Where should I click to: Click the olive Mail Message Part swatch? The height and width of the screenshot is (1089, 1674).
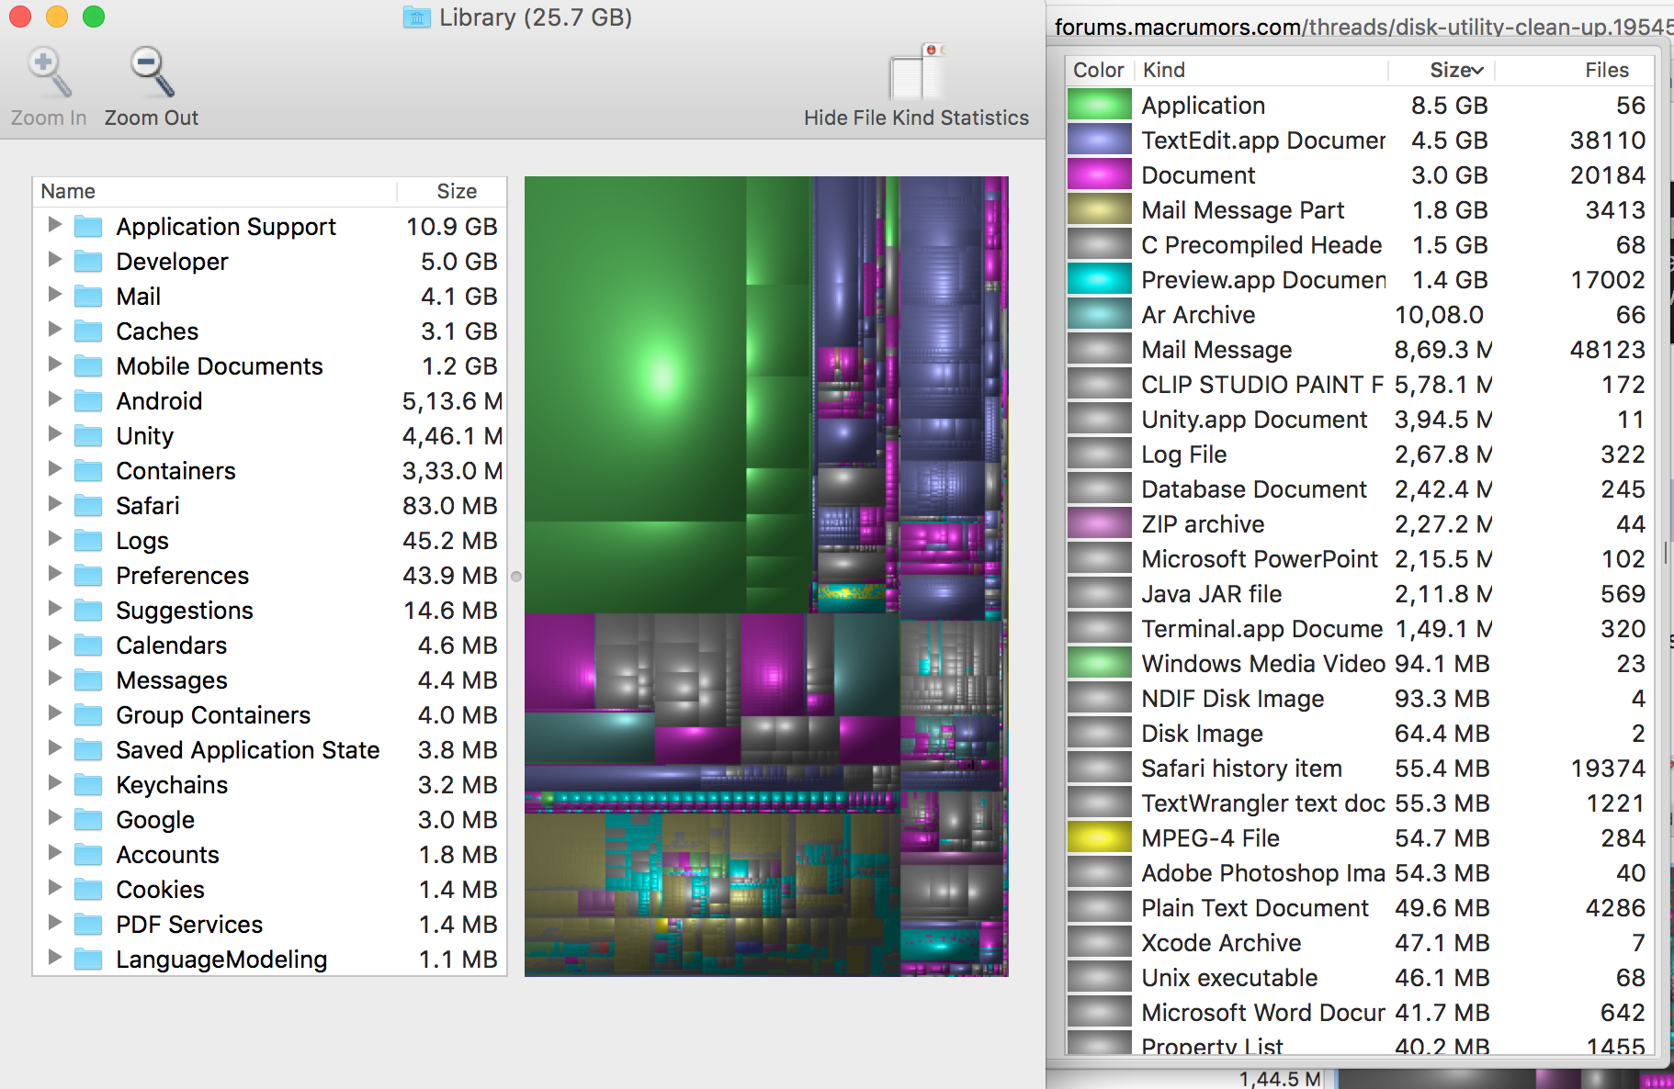point(1099,209)
